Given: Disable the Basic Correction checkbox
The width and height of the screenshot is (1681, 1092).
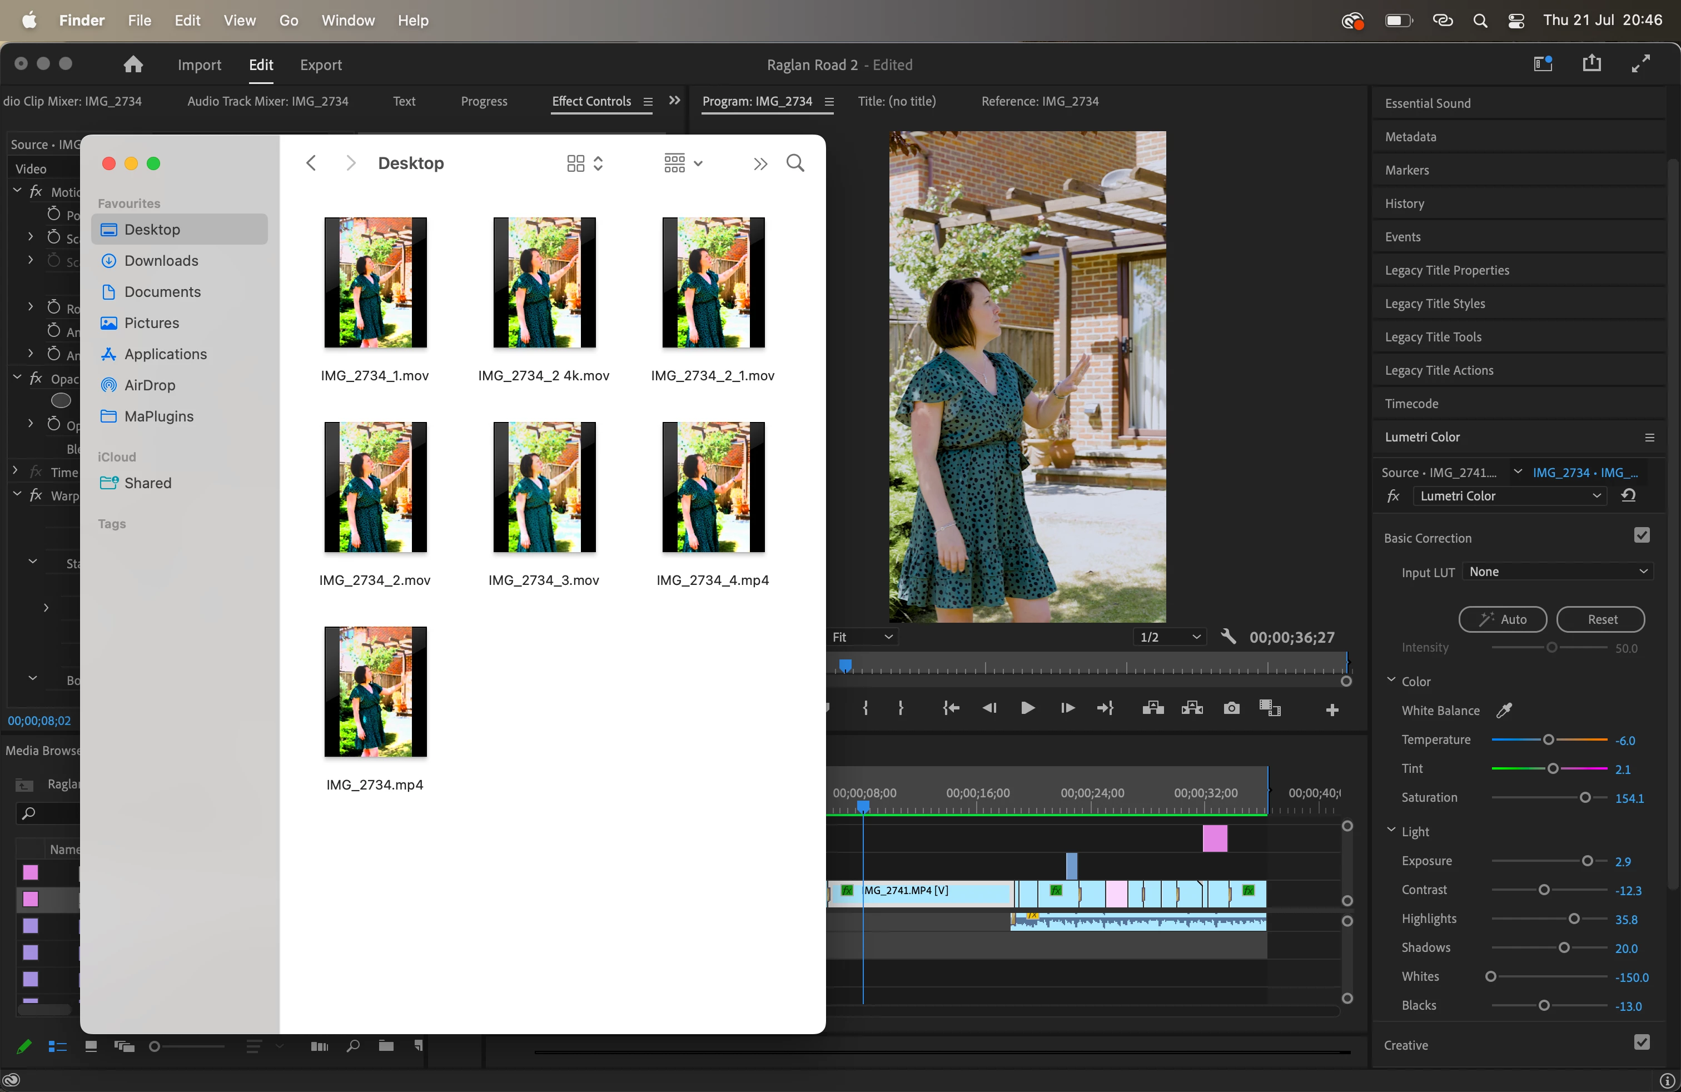Looking at the screenshot, I should pos(1642,536).
